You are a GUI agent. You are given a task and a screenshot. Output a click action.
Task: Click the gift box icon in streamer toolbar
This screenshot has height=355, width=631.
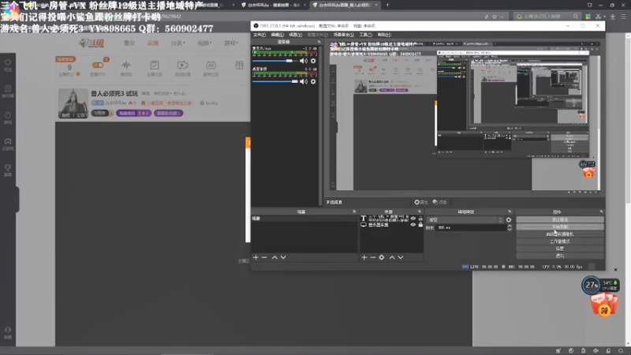[x=239, y=65]
